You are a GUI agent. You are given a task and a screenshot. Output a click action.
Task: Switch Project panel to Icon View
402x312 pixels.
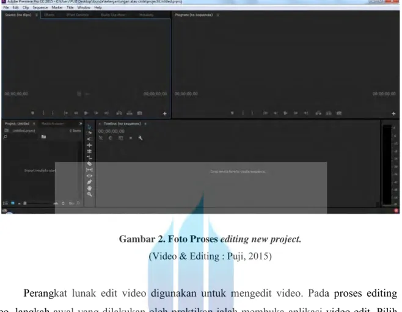pyautogui.click(x=13, y=203)
